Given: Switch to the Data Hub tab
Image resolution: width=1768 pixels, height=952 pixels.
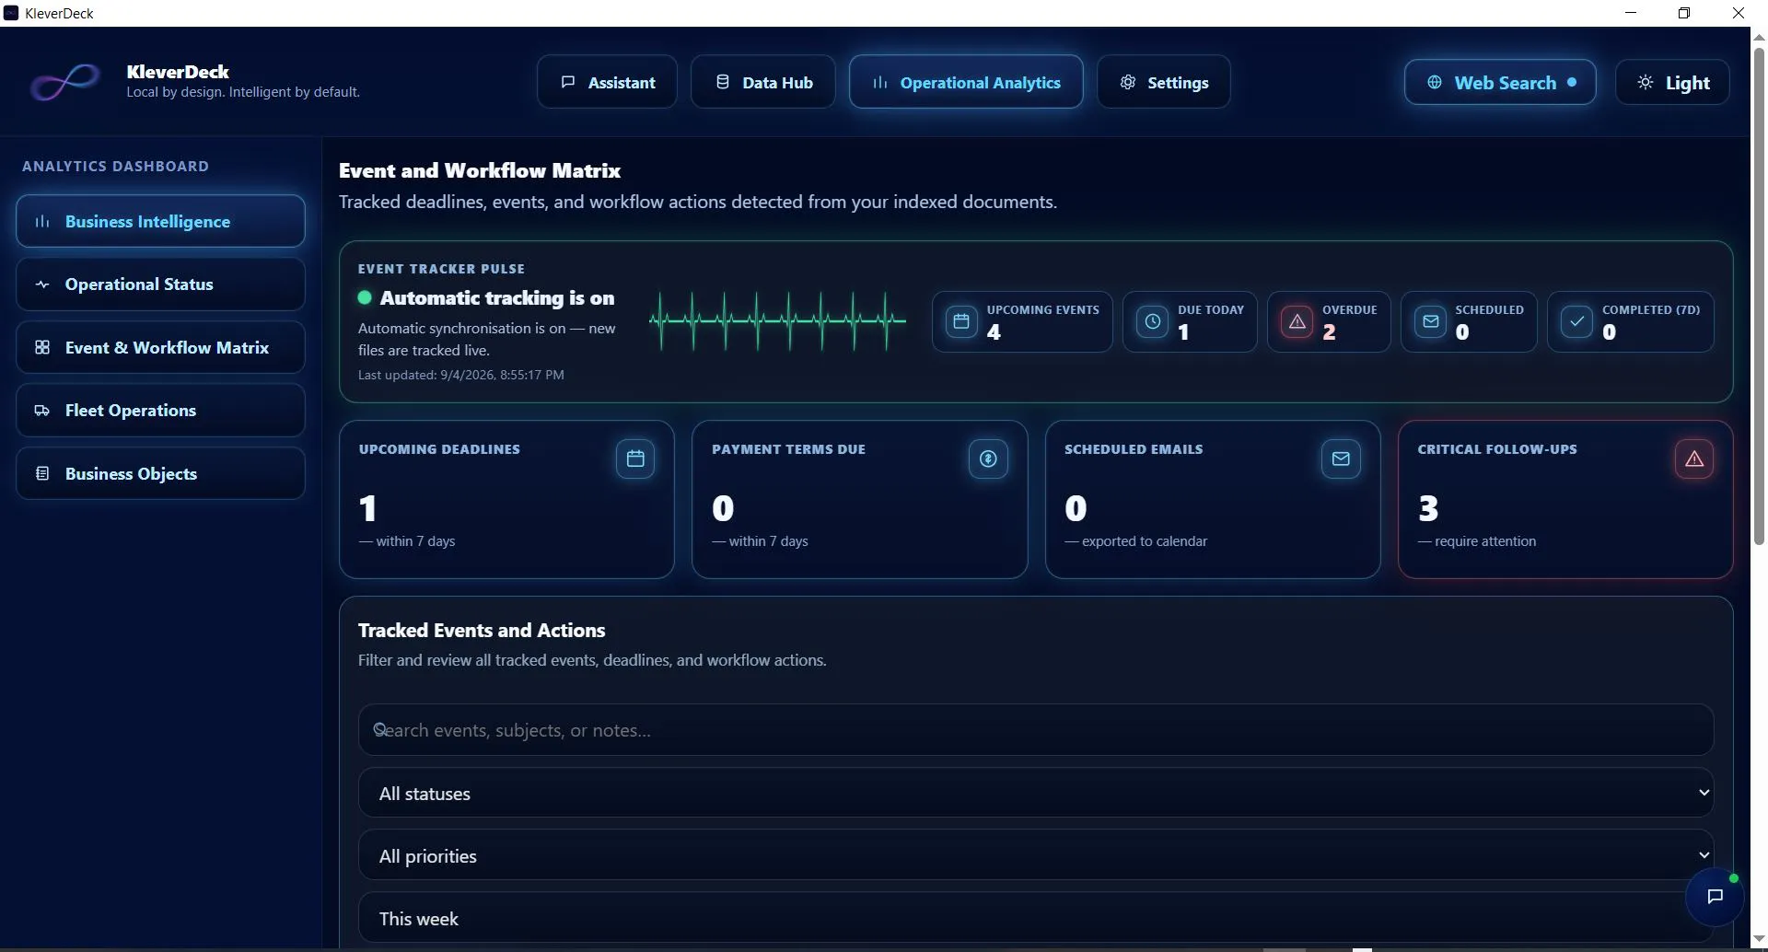Looking at the screenshot, I should point(763,82).
